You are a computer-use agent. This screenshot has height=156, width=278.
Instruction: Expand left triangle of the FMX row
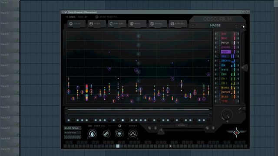(216, 74)
